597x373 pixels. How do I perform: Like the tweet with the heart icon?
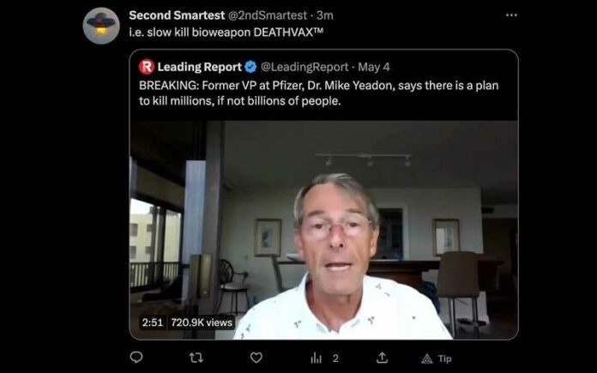(x=256, y=358)
